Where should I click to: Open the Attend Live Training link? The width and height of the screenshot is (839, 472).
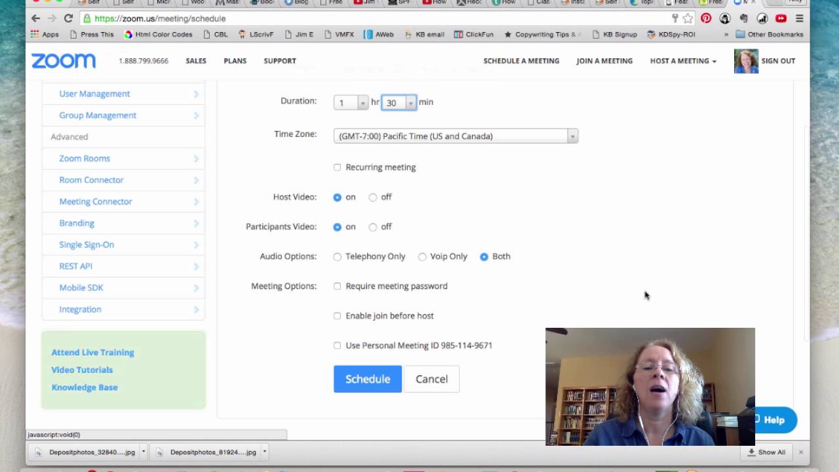tap(92, 353)
